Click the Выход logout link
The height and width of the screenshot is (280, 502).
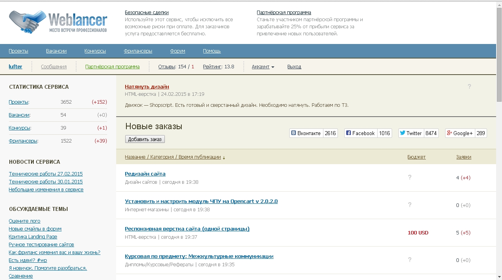coord(294,67)
